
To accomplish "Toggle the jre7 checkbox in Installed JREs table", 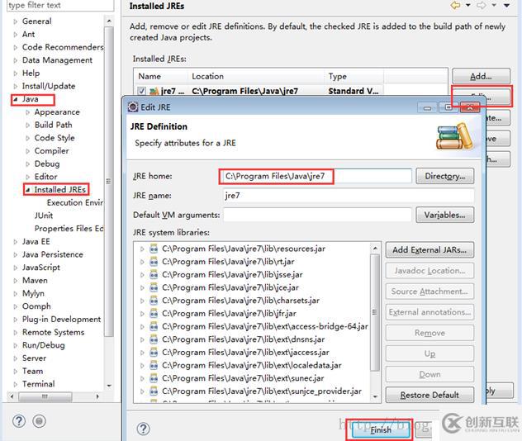I will 141,91.
